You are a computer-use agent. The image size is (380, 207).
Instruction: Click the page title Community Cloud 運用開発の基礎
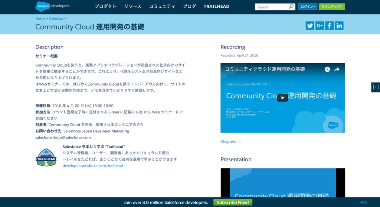tap(90, 27)
